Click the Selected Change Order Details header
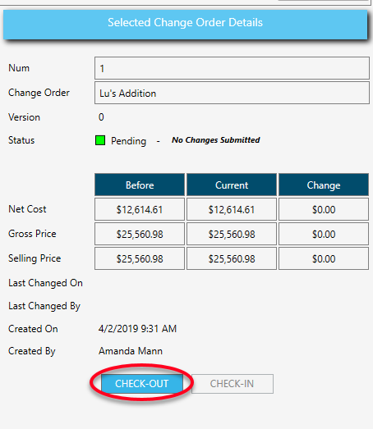Screen dimensions: 373x429 (185, 23)
